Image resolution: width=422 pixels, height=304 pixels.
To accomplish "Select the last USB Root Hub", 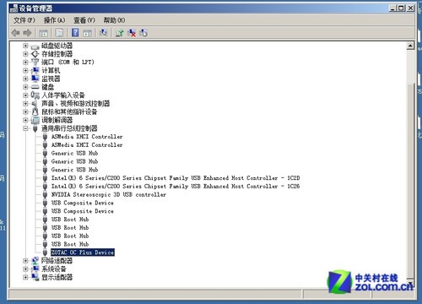I will click(70, 244).
